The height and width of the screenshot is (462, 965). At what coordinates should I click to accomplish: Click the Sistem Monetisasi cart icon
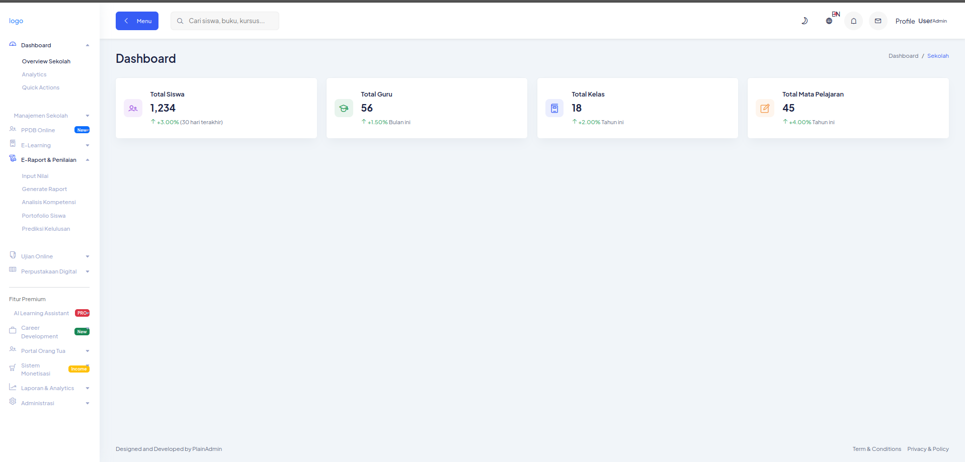[x=13, y=368]
